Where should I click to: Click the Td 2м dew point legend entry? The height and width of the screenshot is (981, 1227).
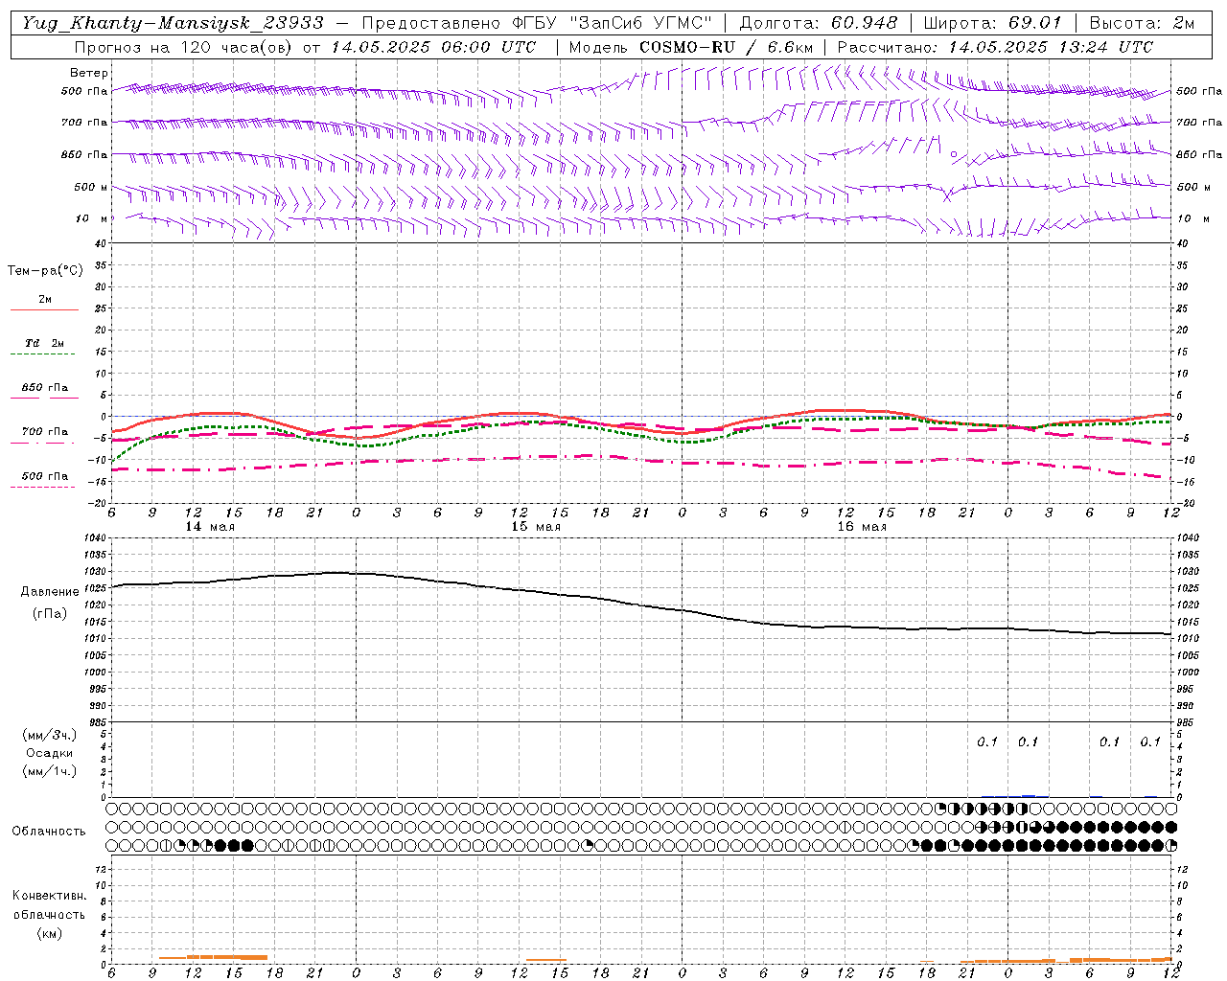pyautogui.click(x=45, y=343)
